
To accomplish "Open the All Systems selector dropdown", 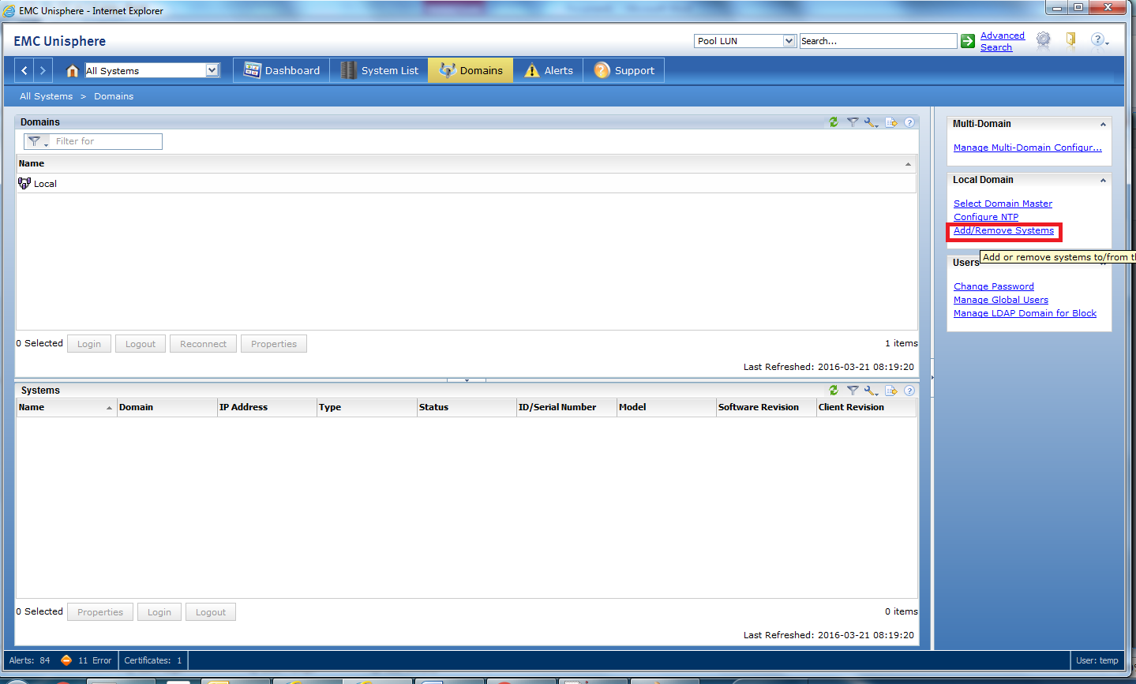I will pos(212,70).
